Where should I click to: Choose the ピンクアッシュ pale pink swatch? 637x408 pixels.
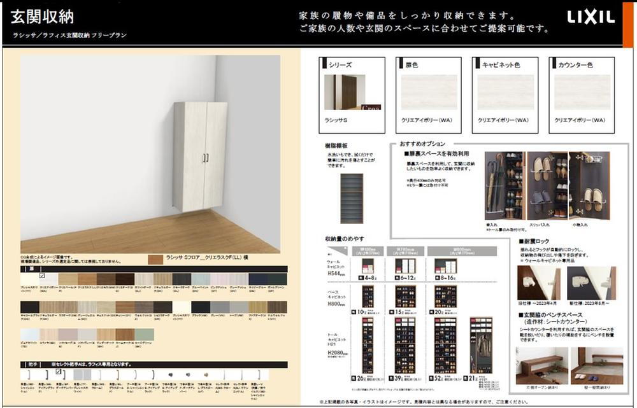coord(220,279)
